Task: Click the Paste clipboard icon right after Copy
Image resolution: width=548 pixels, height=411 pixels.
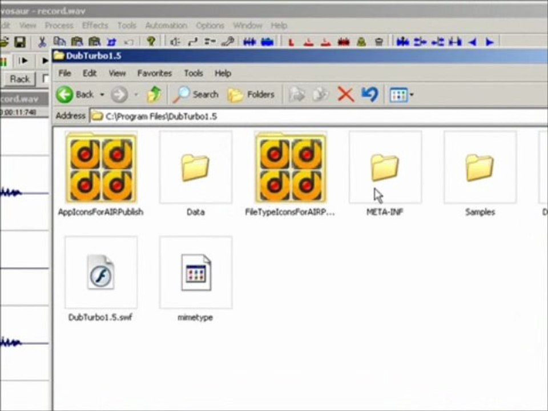Action: point(77,42)
